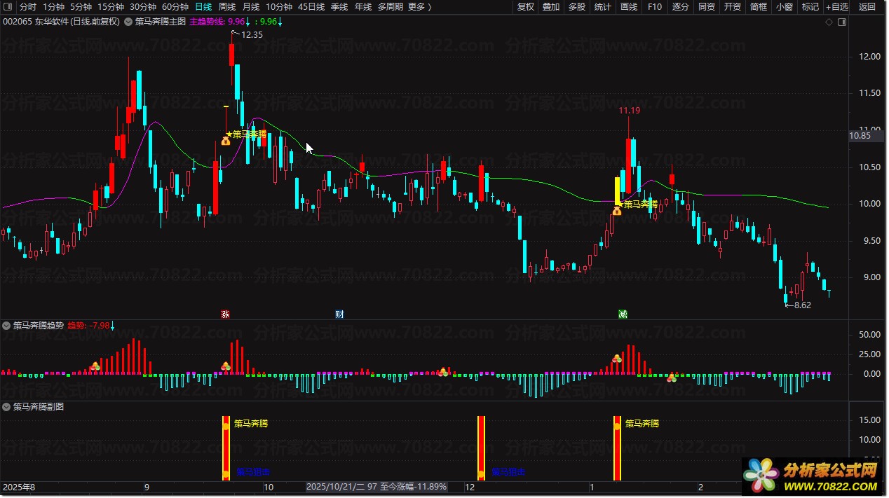Image resolution: width=889 pixels, height=498 pixels.
Task: Toggle the right side panel icon
Action: pyautogui.click(x=842, y=22)
